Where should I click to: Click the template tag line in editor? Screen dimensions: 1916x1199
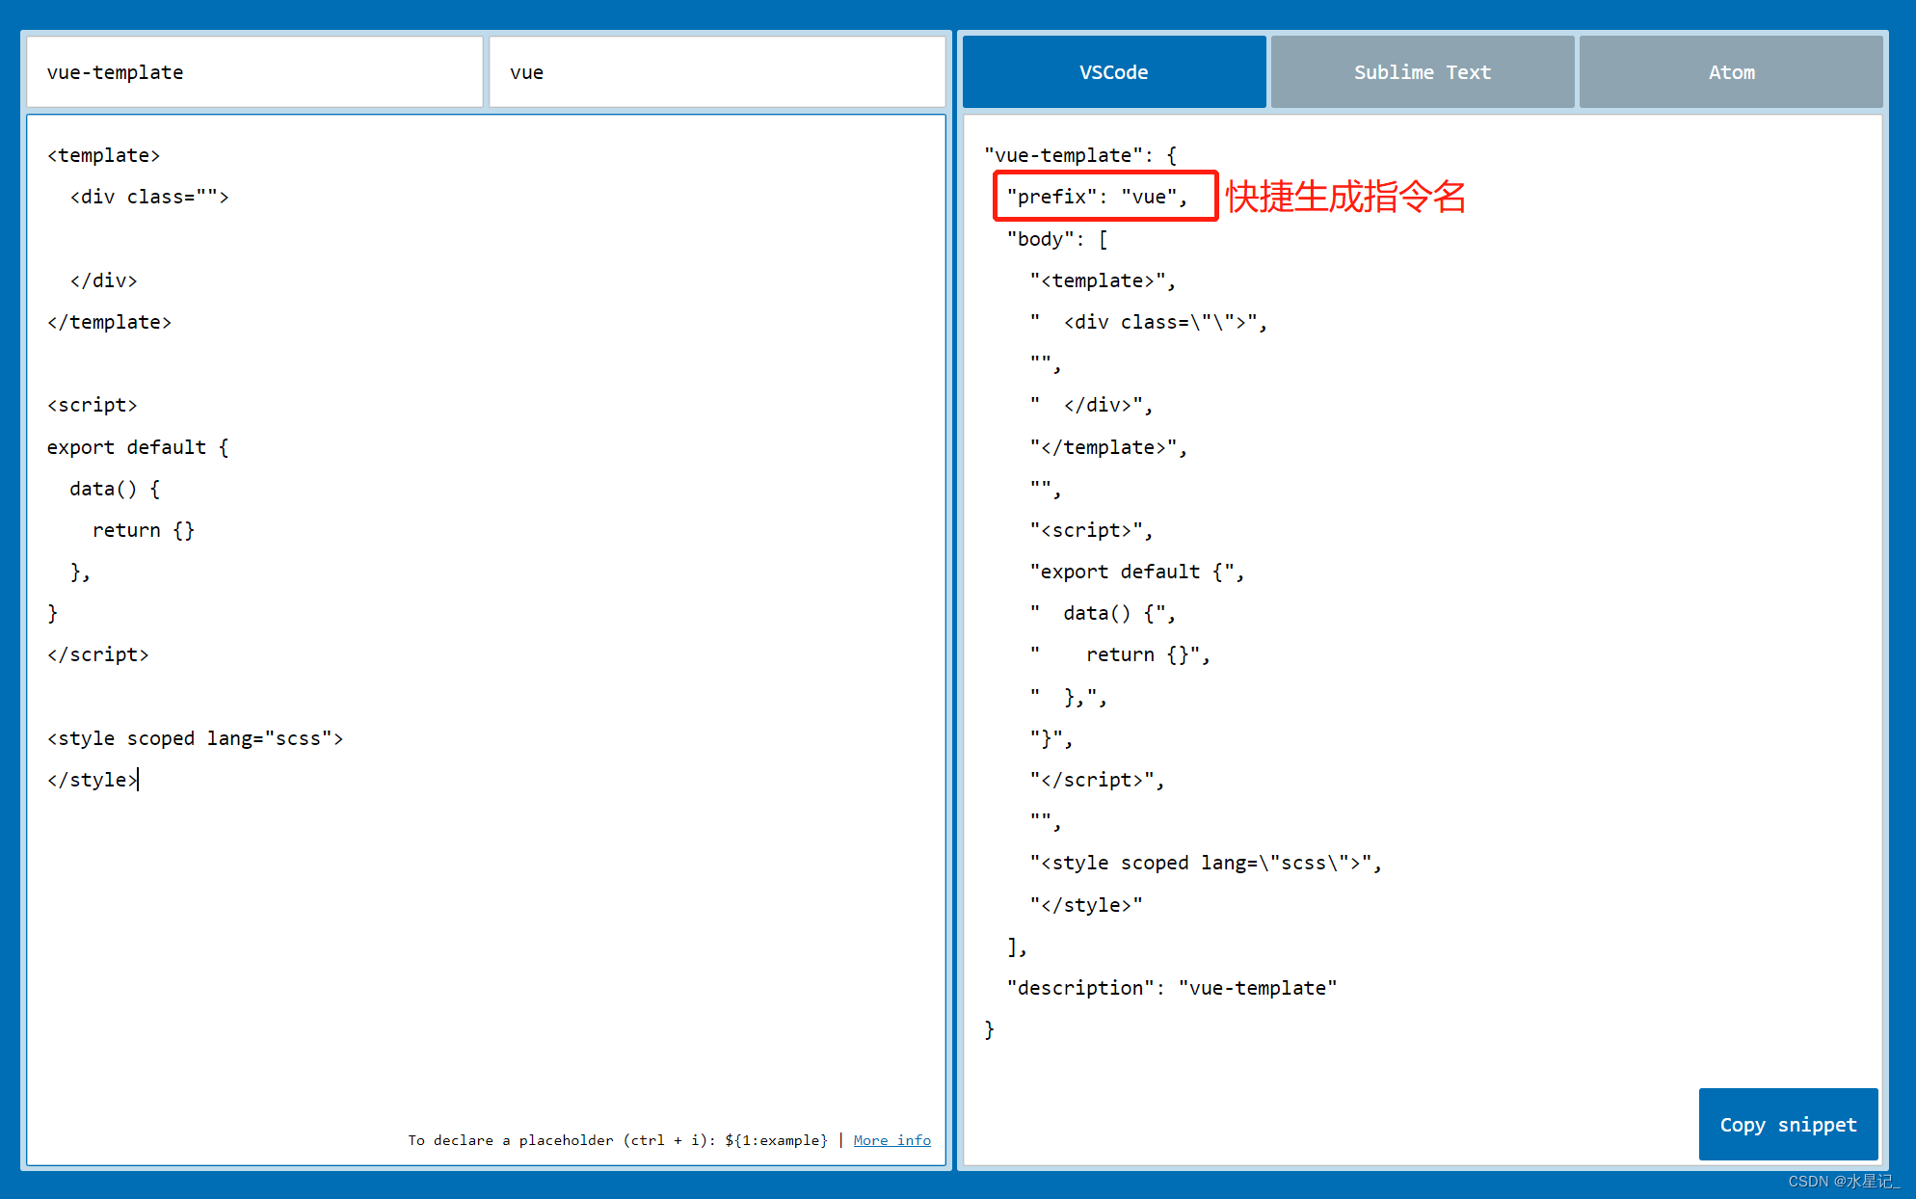coord(103,154)
